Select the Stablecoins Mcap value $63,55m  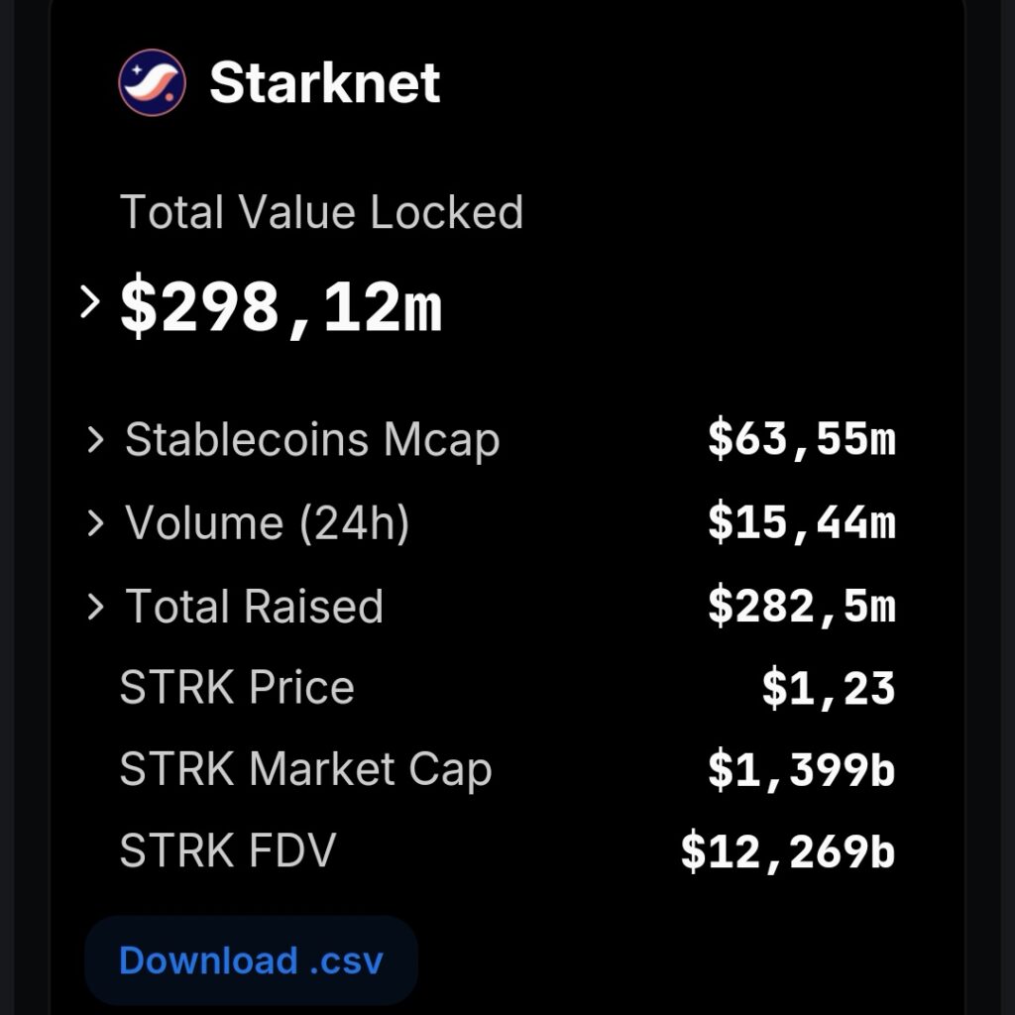(x=805, y=440)
